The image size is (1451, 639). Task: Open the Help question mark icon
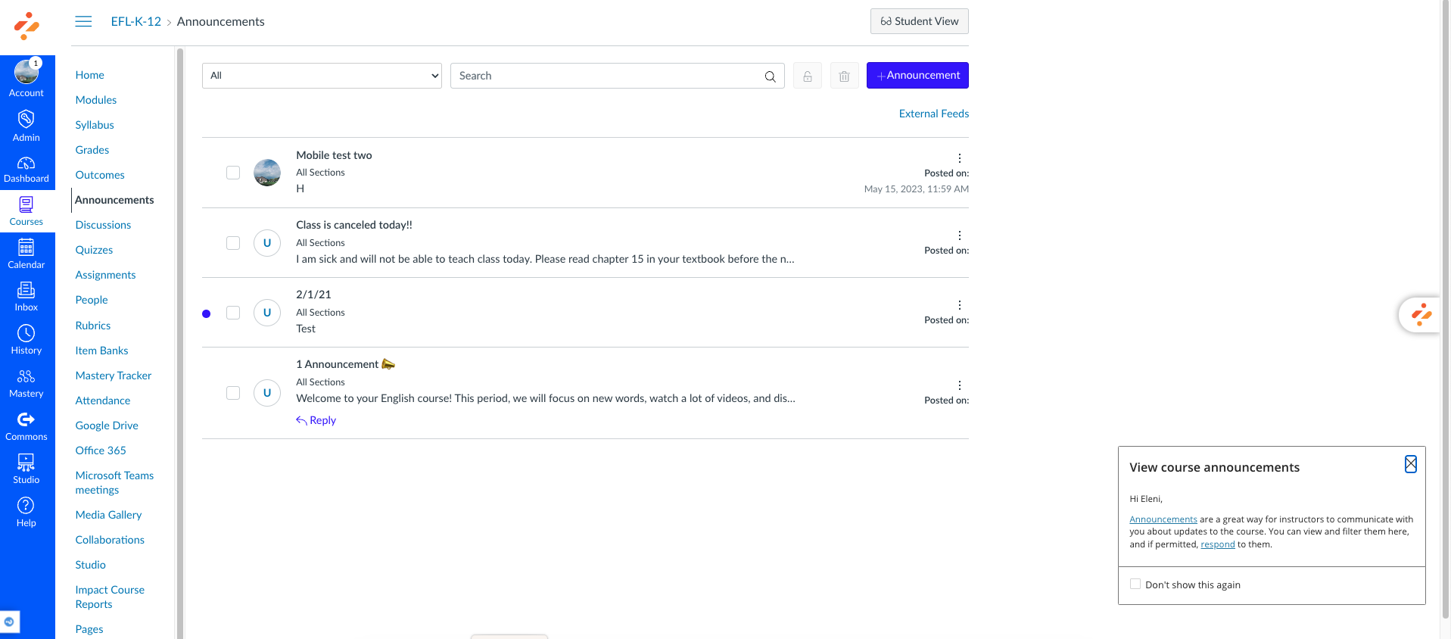point(26,505)
